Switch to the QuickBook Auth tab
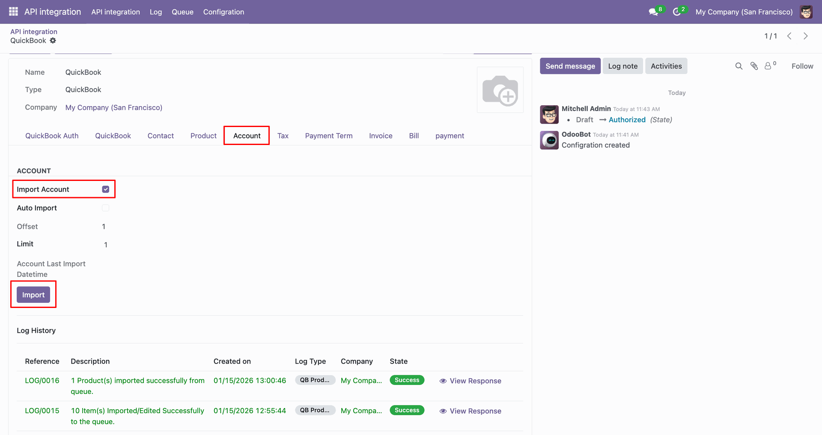 coord(52,136)
